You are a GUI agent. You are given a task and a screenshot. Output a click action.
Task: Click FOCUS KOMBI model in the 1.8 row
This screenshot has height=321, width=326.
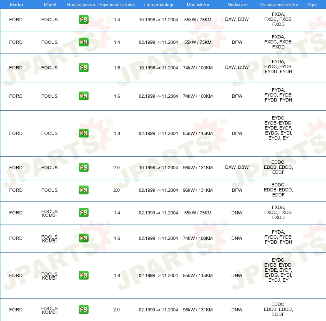[49, 276]
